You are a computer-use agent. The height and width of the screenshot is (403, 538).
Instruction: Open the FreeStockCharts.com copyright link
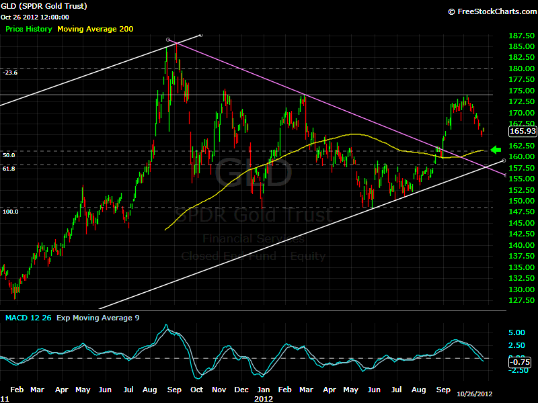(x=493, y=11)
